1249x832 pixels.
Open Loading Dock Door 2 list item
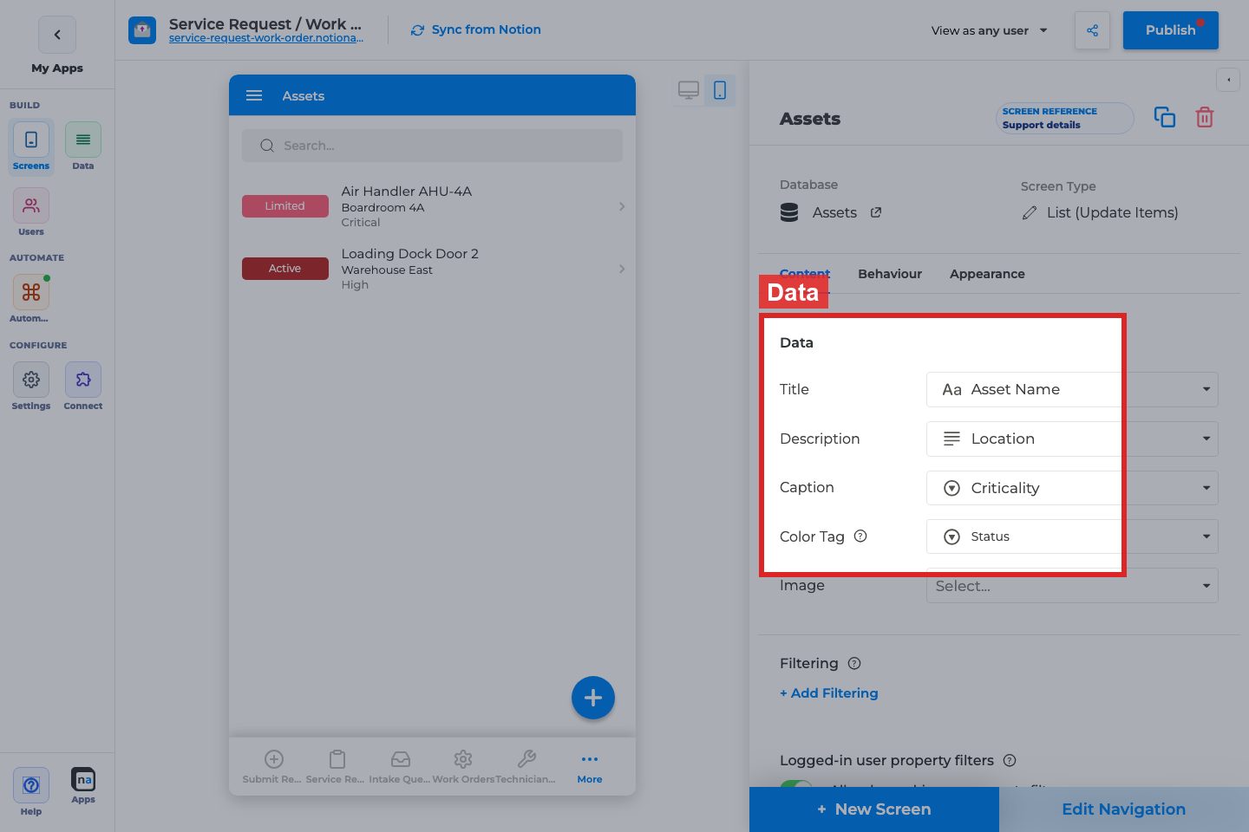click(432, 269)
